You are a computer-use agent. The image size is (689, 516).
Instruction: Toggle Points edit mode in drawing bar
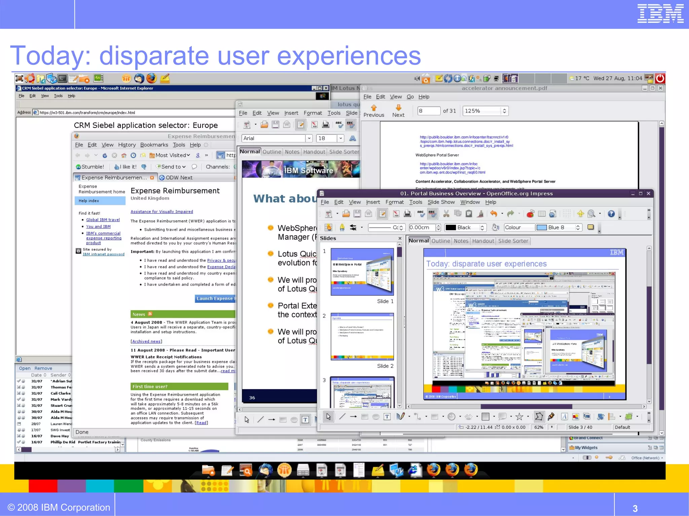(x=539, y=417)
